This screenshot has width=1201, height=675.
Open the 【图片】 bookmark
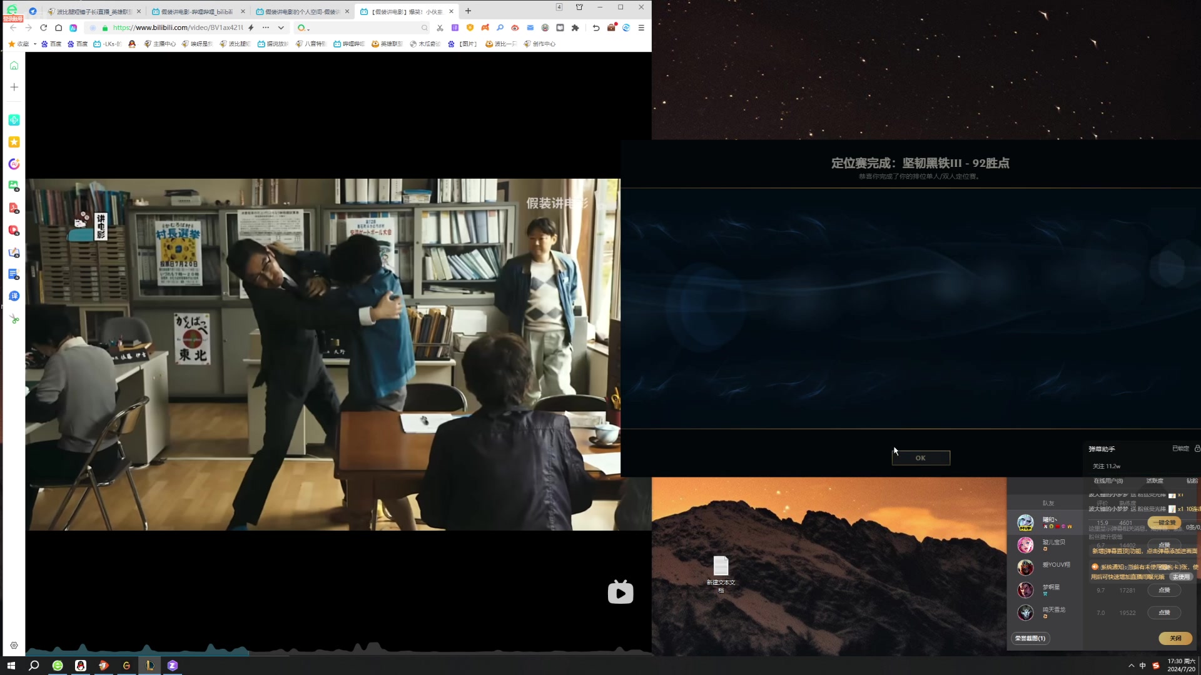point(463,44)
